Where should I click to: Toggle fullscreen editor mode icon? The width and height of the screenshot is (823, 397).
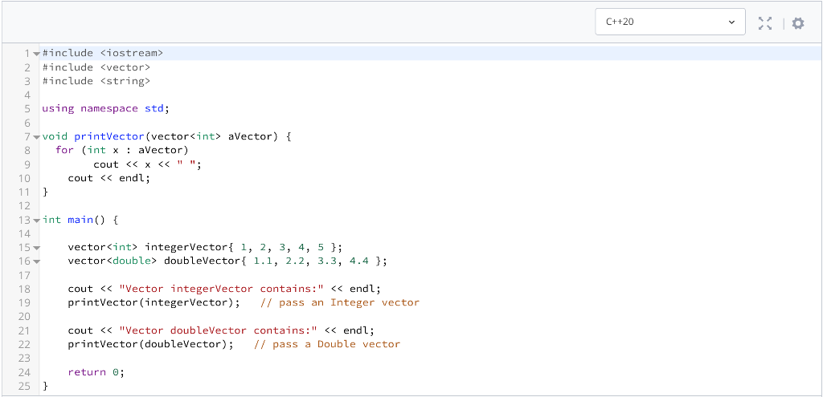(765, 23)
